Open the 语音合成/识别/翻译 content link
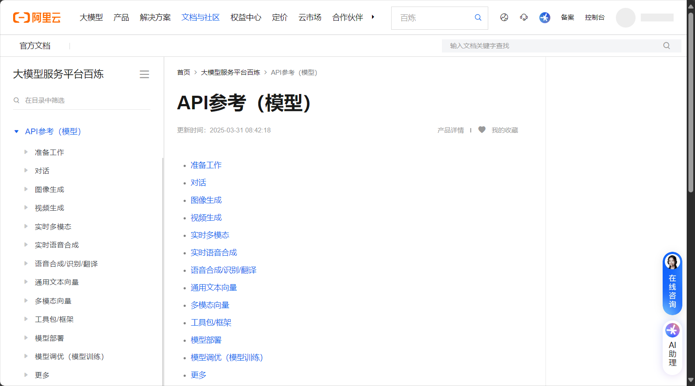 (x=223, y=270)
